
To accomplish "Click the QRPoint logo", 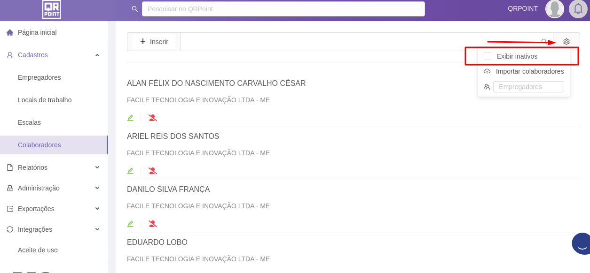I will [52, 9].
